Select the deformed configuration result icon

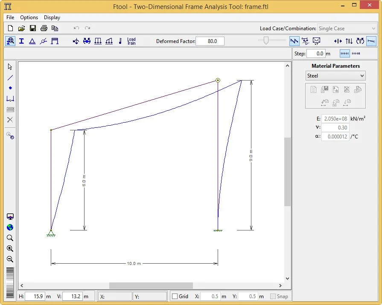[371, 41]
